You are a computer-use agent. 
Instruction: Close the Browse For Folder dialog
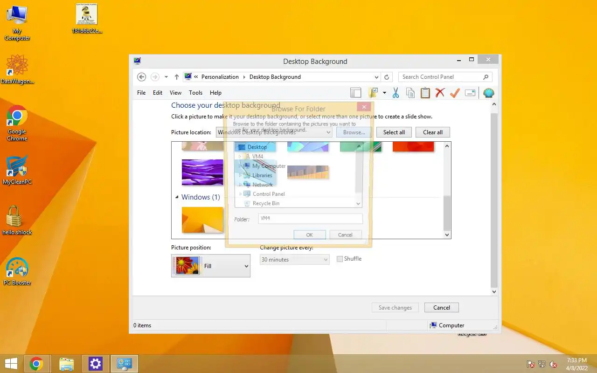364,107
